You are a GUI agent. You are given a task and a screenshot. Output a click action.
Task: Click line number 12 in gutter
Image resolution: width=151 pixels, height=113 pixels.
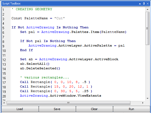4,60
